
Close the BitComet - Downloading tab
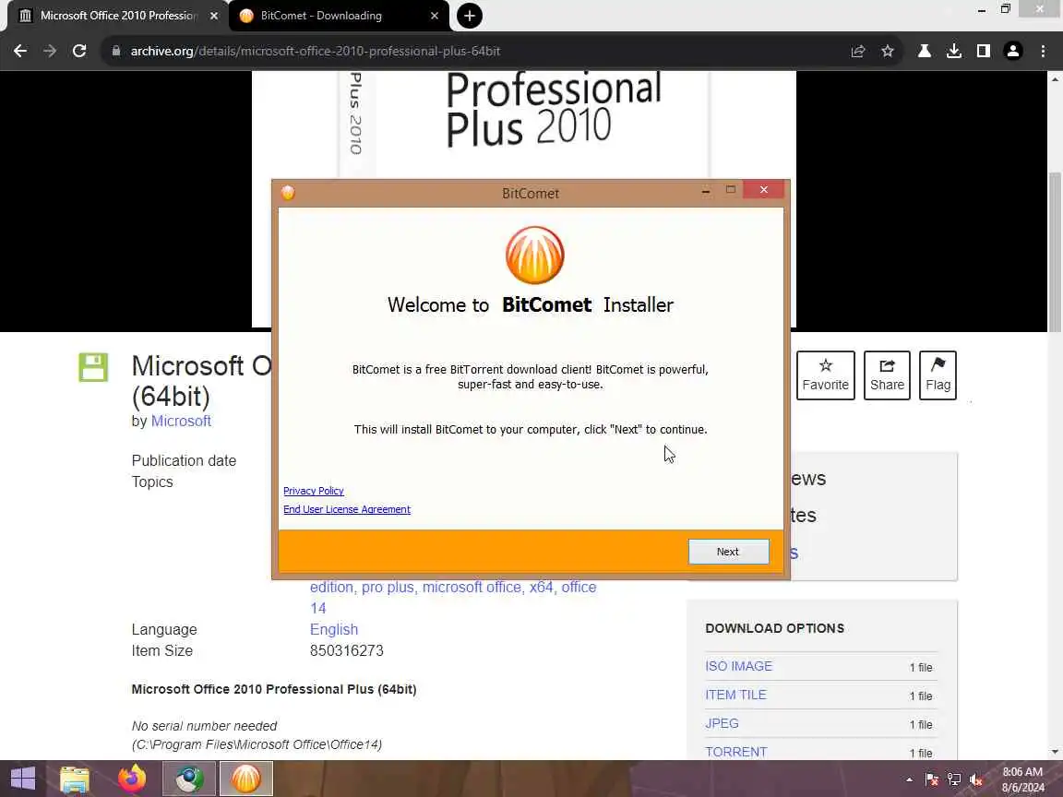[x=434, y=16]
